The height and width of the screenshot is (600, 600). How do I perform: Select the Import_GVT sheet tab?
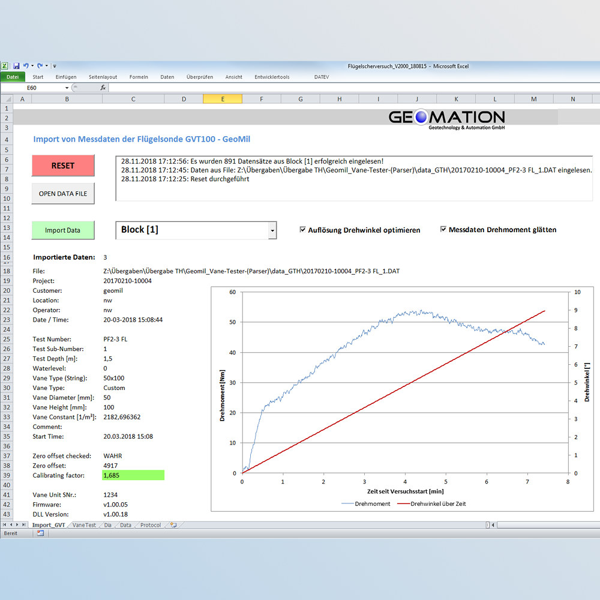[49, 525]
